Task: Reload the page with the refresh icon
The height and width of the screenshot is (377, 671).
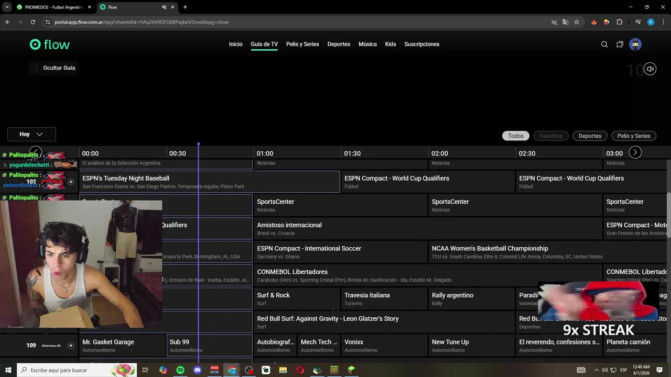Action: (33, 22)
